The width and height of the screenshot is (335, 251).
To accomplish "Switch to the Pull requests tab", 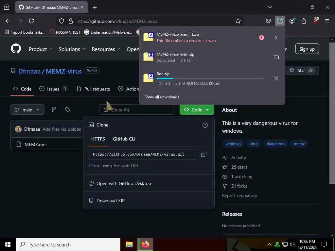I will pos(93,89).
